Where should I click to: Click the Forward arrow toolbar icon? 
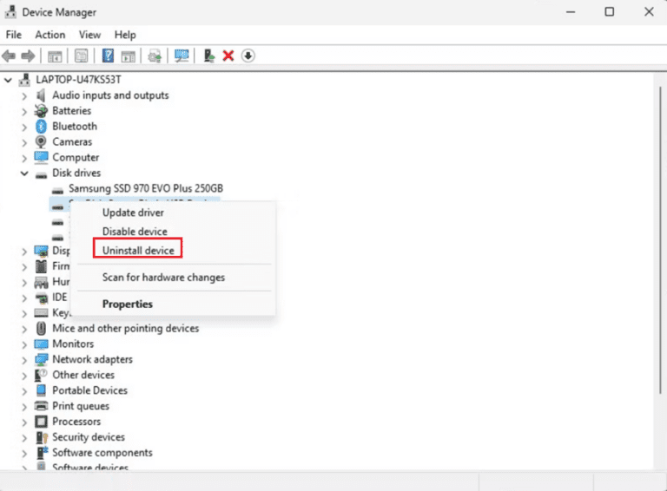click(x=28, y=56)
